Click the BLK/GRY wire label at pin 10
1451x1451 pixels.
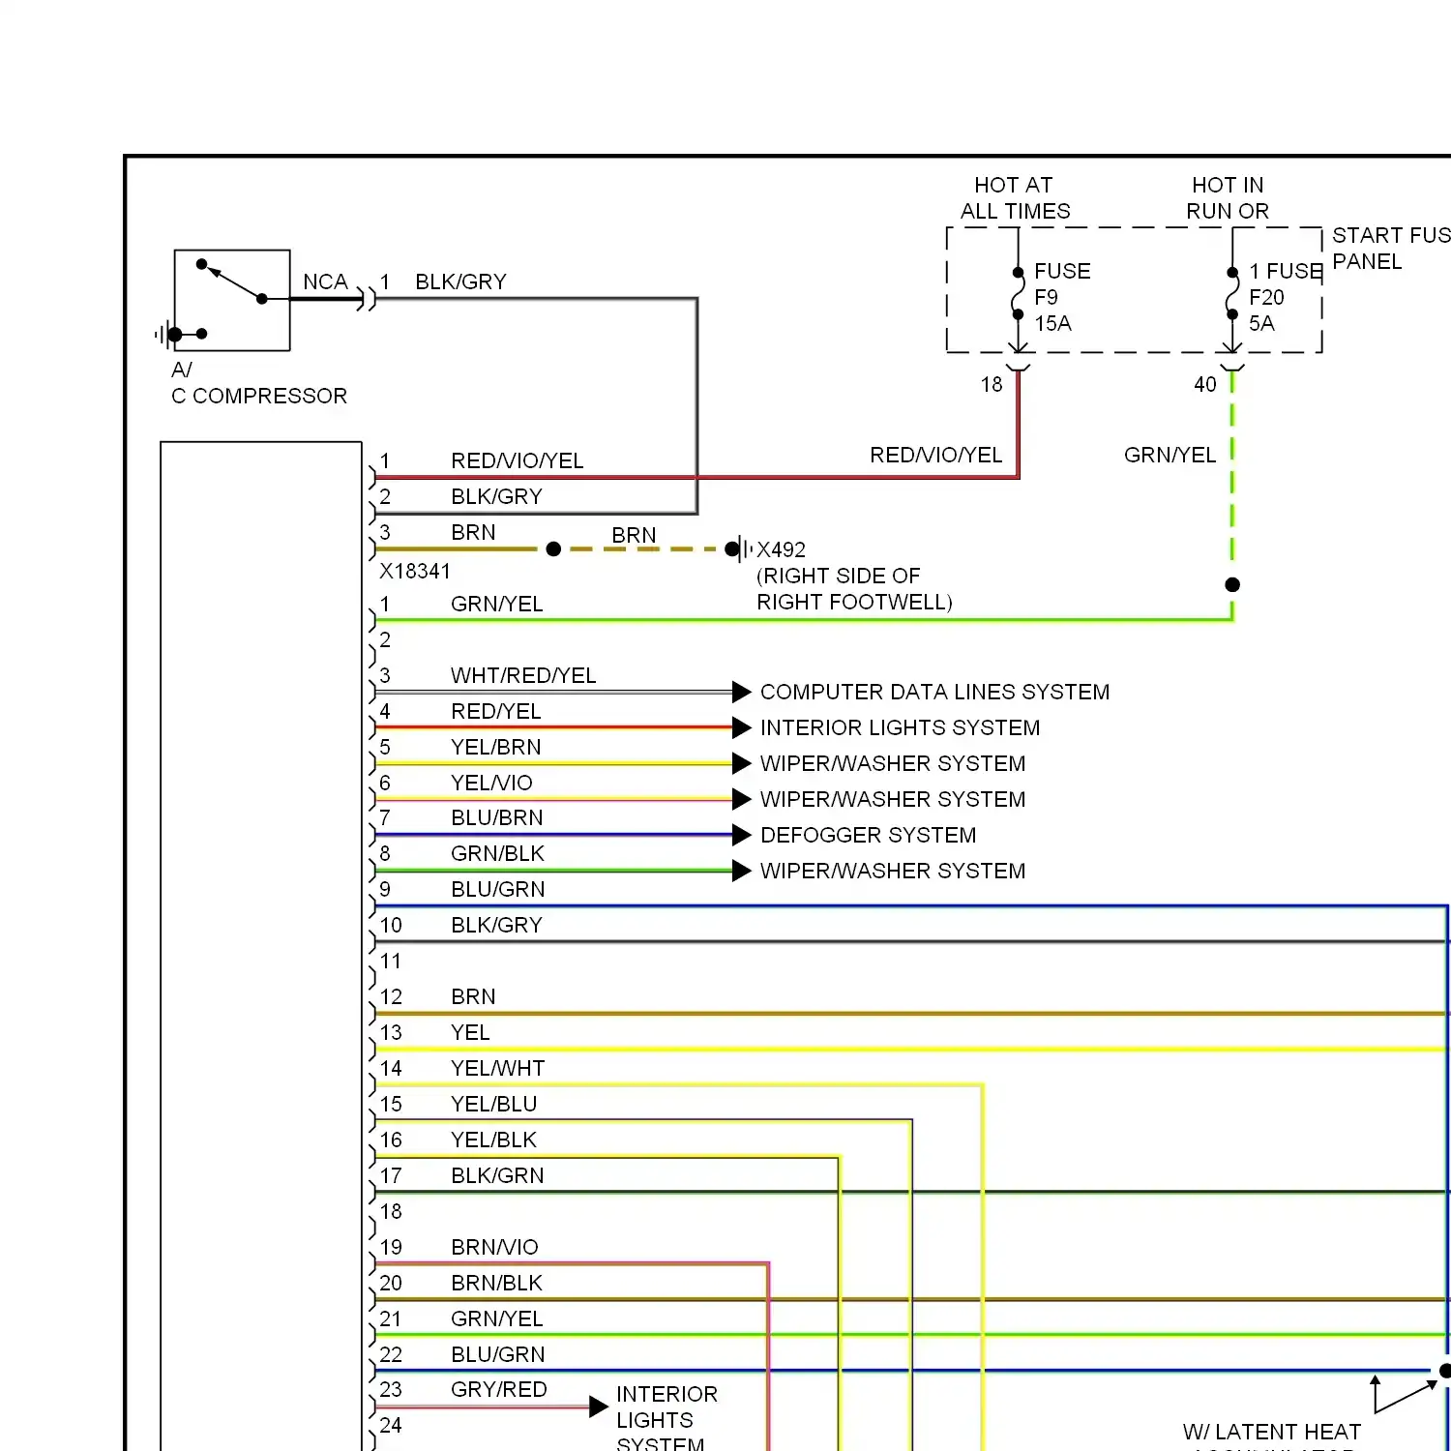tap(496, 925)
